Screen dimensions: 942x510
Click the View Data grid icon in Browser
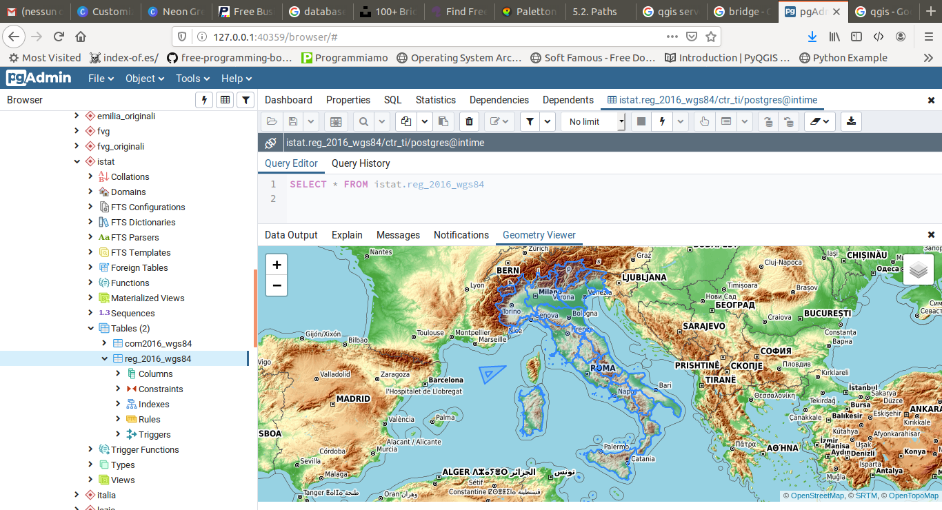(224, 101)
